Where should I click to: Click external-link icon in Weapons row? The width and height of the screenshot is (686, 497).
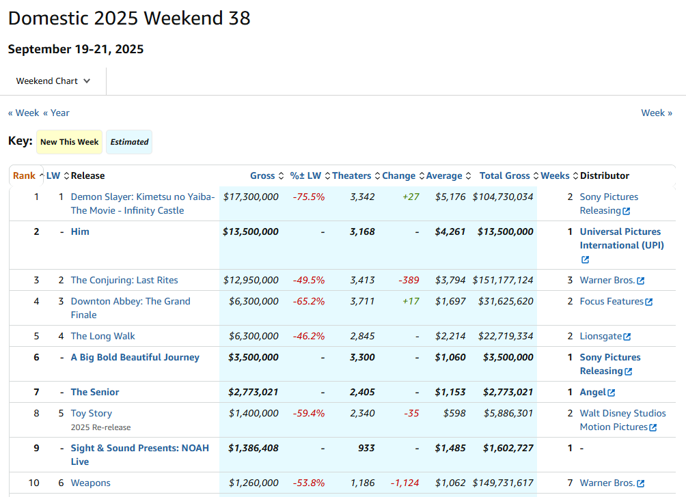tap(640, 483)
